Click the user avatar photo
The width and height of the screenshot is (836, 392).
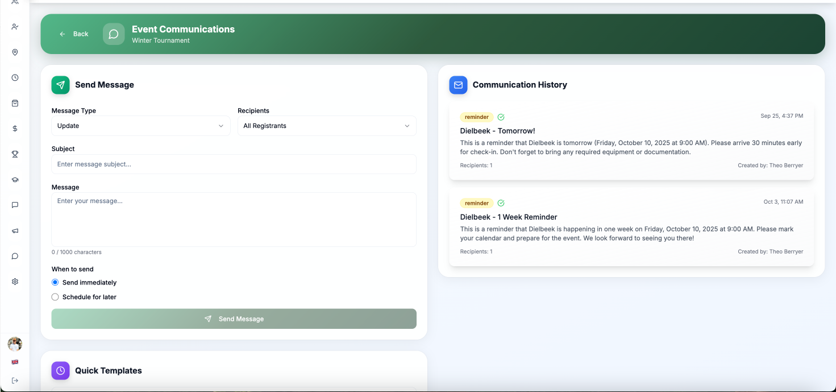[15, 344]
